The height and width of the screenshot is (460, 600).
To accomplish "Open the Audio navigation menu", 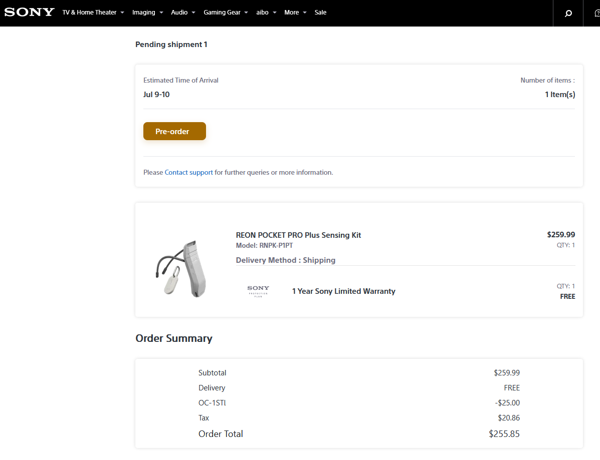I will (179, 12).
